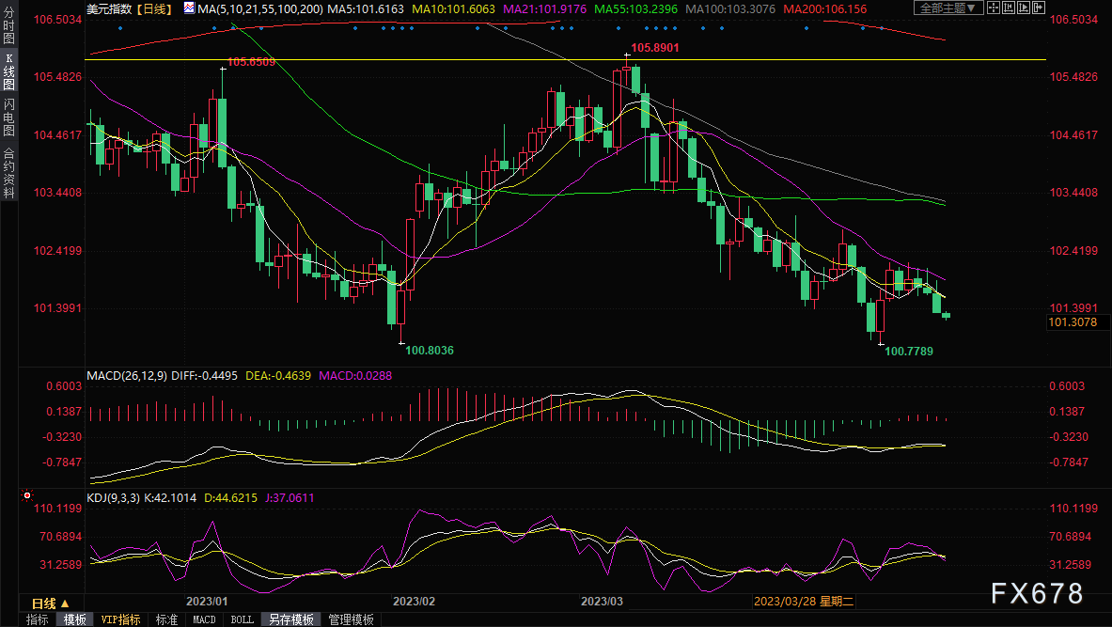
Task: Click the 100.8036 low price marker
Action: point(430,350)
